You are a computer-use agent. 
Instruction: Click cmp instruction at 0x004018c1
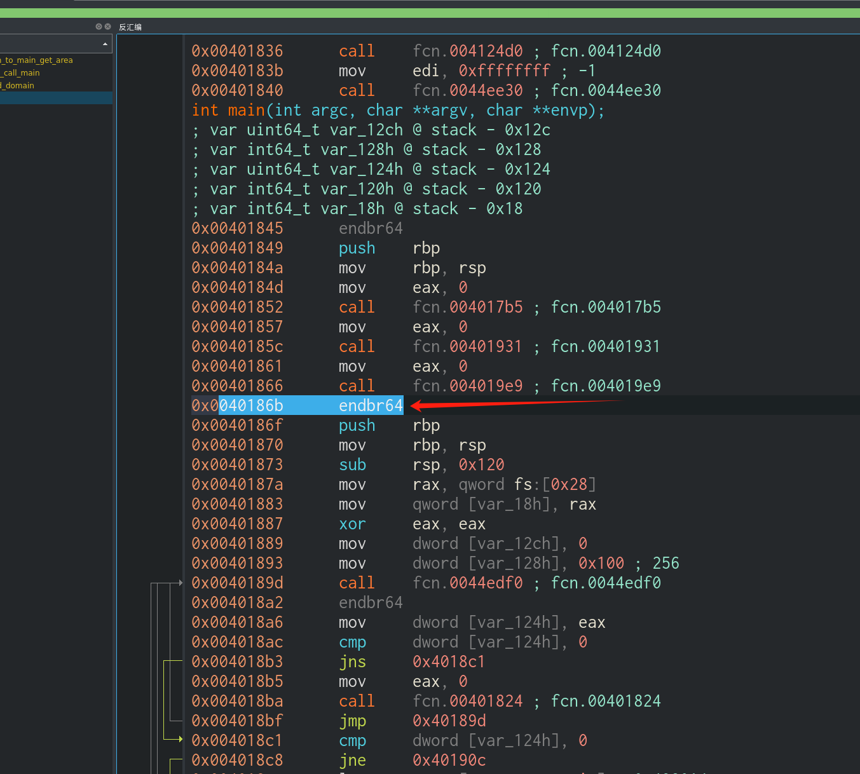pyautogui.click(x=353, y=740)
